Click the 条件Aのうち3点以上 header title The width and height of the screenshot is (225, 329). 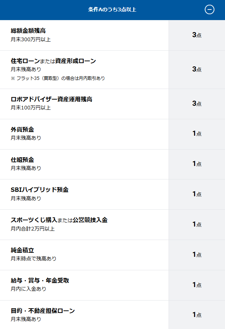(x=112, y=10)
